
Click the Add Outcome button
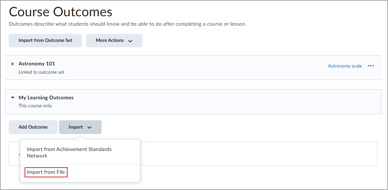[33, 127]
